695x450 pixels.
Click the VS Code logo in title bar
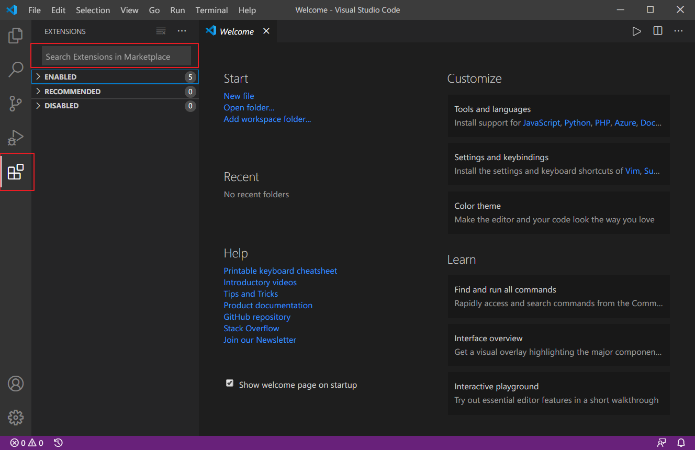tap(12, 10)
